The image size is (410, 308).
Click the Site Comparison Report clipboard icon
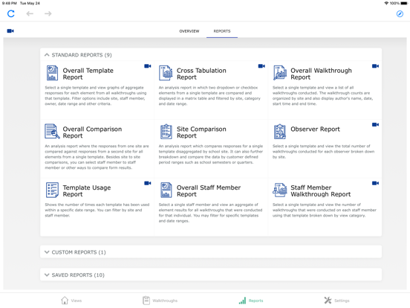(x=166, y=132)
